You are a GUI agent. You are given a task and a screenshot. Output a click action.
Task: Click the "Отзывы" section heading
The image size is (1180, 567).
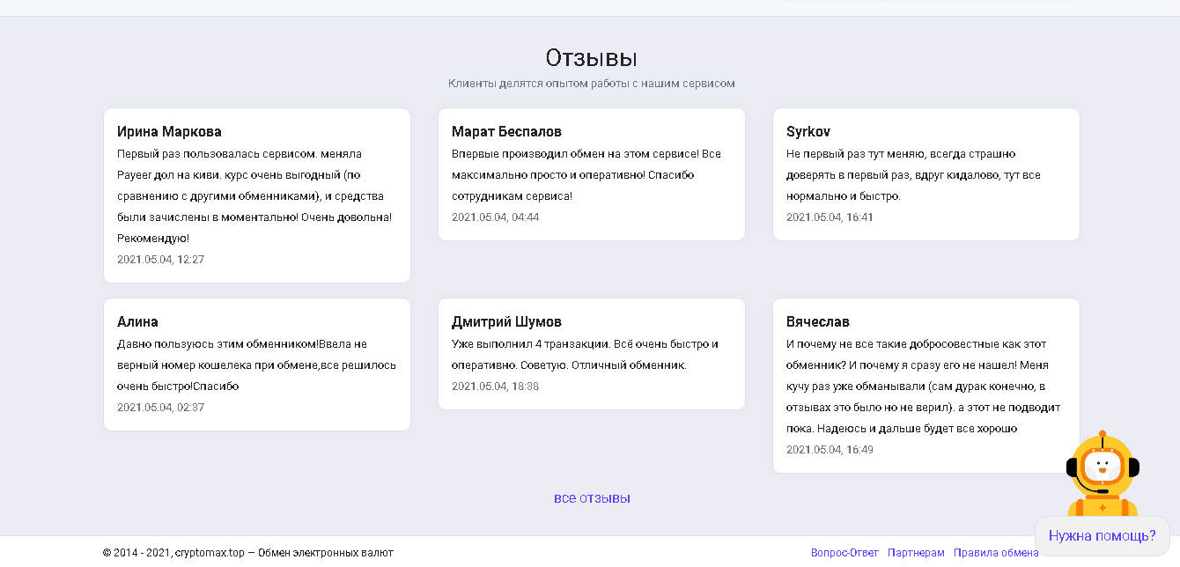(591, 58)
